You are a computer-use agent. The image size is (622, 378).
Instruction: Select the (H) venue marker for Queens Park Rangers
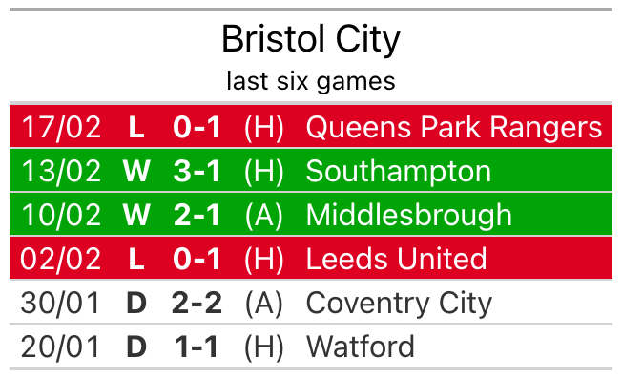264,128
